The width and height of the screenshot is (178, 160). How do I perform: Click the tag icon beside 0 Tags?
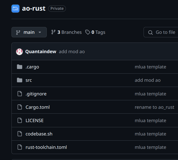click(88, 32)
